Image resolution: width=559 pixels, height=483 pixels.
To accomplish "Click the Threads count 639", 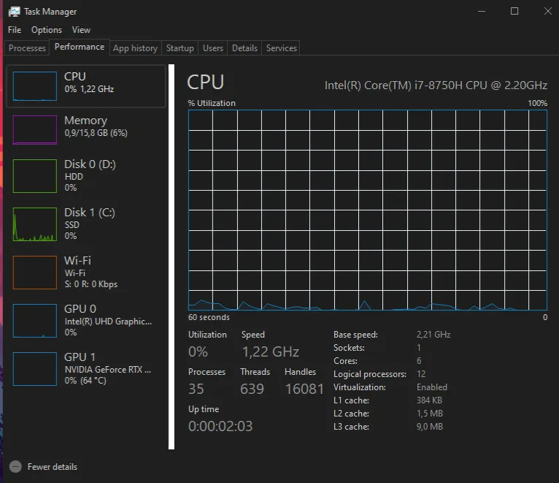I will [252, 389].
